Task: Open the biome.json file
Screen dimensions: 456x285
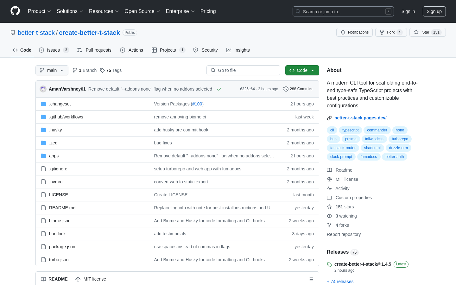Action: pos(60,221)
